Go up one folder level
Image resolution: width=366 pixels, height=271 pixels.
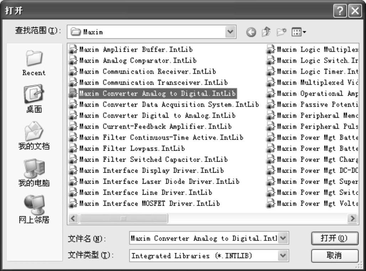[x=266, y=32]
